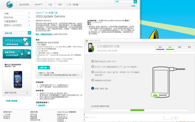Click the 正在連接您的手機 heading
Image resolution: width=195 pixels, height=122 pixels.
click(x=108, y=47)
